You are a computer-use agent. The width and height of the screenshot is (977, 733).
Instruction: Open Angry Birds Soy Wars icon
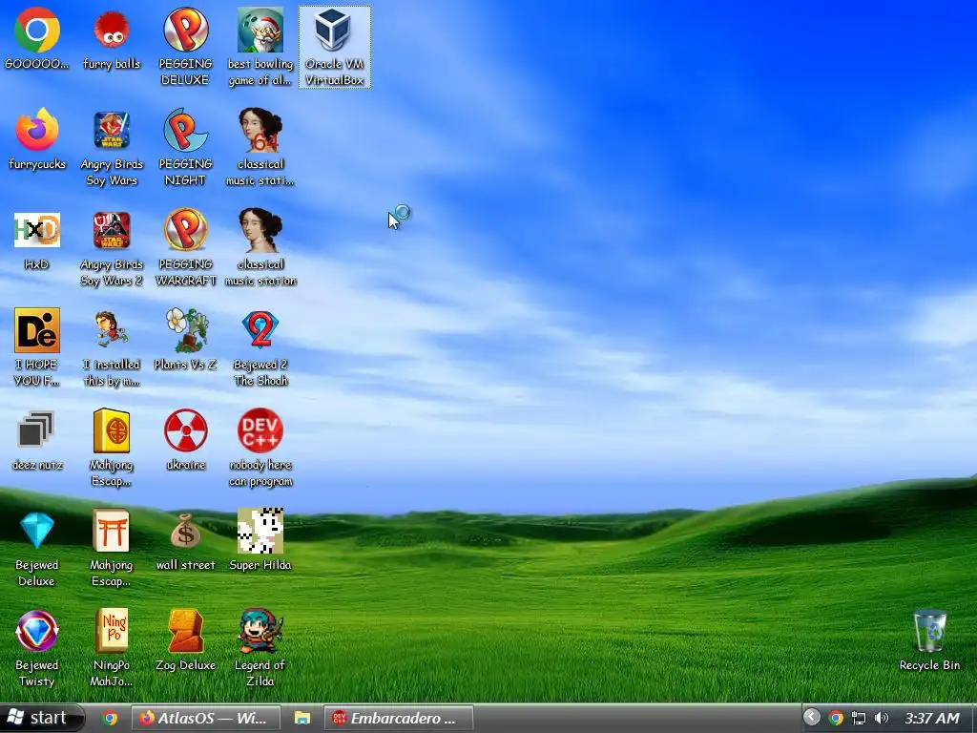coord(112,130)
